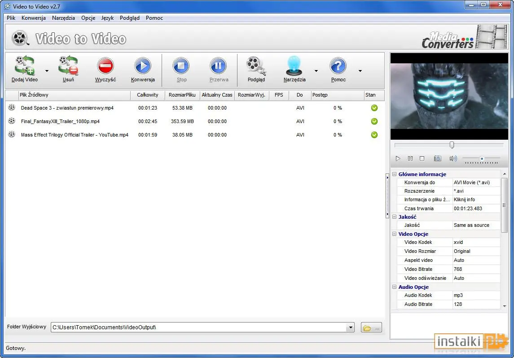Screen dimensions: 514x358
Task: Click the film reel icon beside Mass Effect Trilogy
Action: click(12, 134)
